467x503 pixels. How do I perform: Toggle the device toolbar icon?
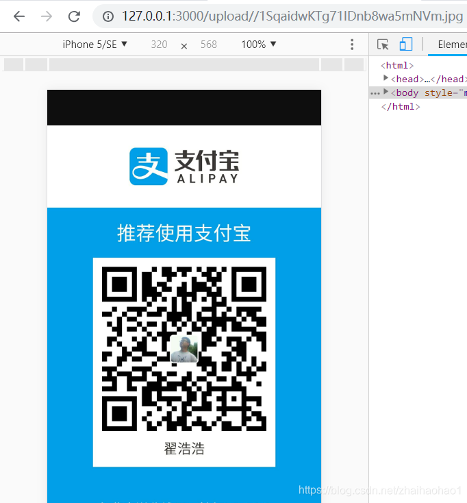pos(406,45)
